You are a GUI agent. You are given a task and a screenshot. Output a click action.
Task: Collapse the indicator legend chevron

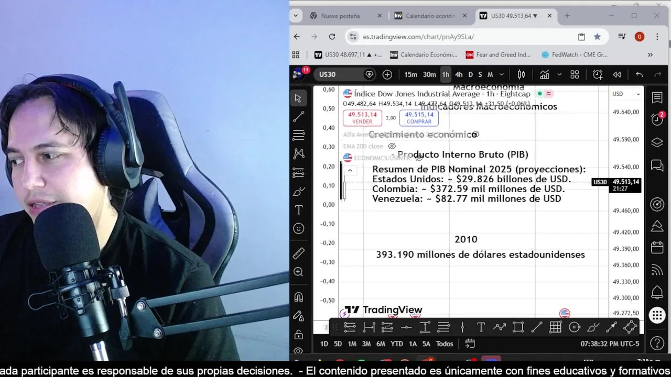tap(350, 170)
